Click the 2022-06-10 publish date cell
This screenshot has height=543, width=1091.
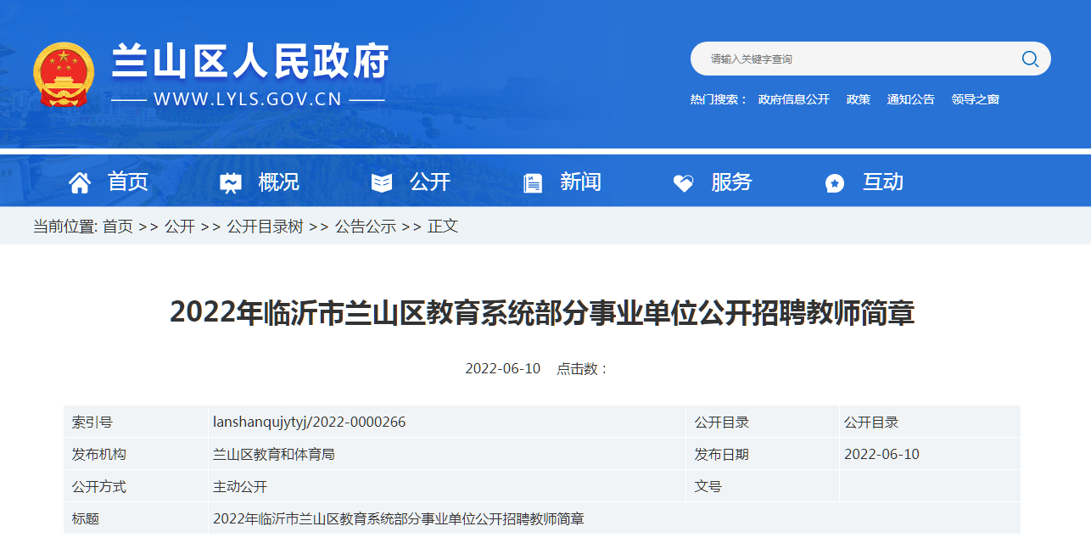point(881,454)
